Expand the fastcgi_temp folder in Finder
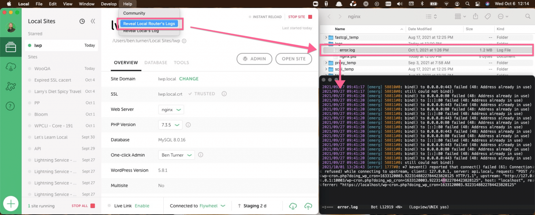Image resolution: width=535 pixels, height=215 pixels. [x=326, y=38]
